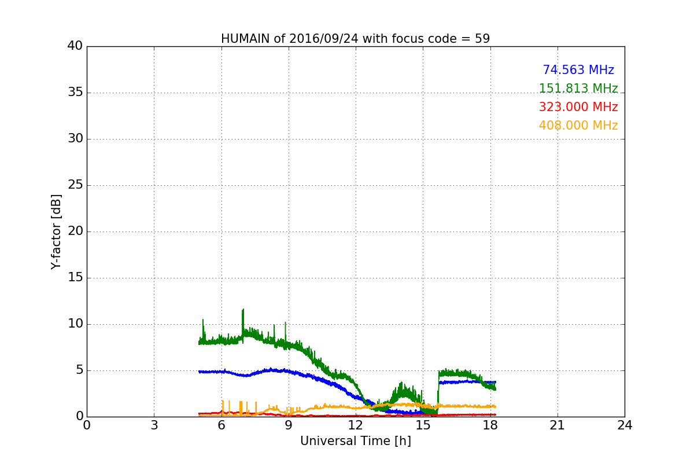Click the Y-factor [dB] axis label
Viewport: 694px width, 463px height.
[x=56, y=231]
